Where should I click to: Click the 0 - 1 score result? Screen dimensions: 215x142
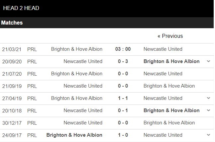(x=123, y=110)
